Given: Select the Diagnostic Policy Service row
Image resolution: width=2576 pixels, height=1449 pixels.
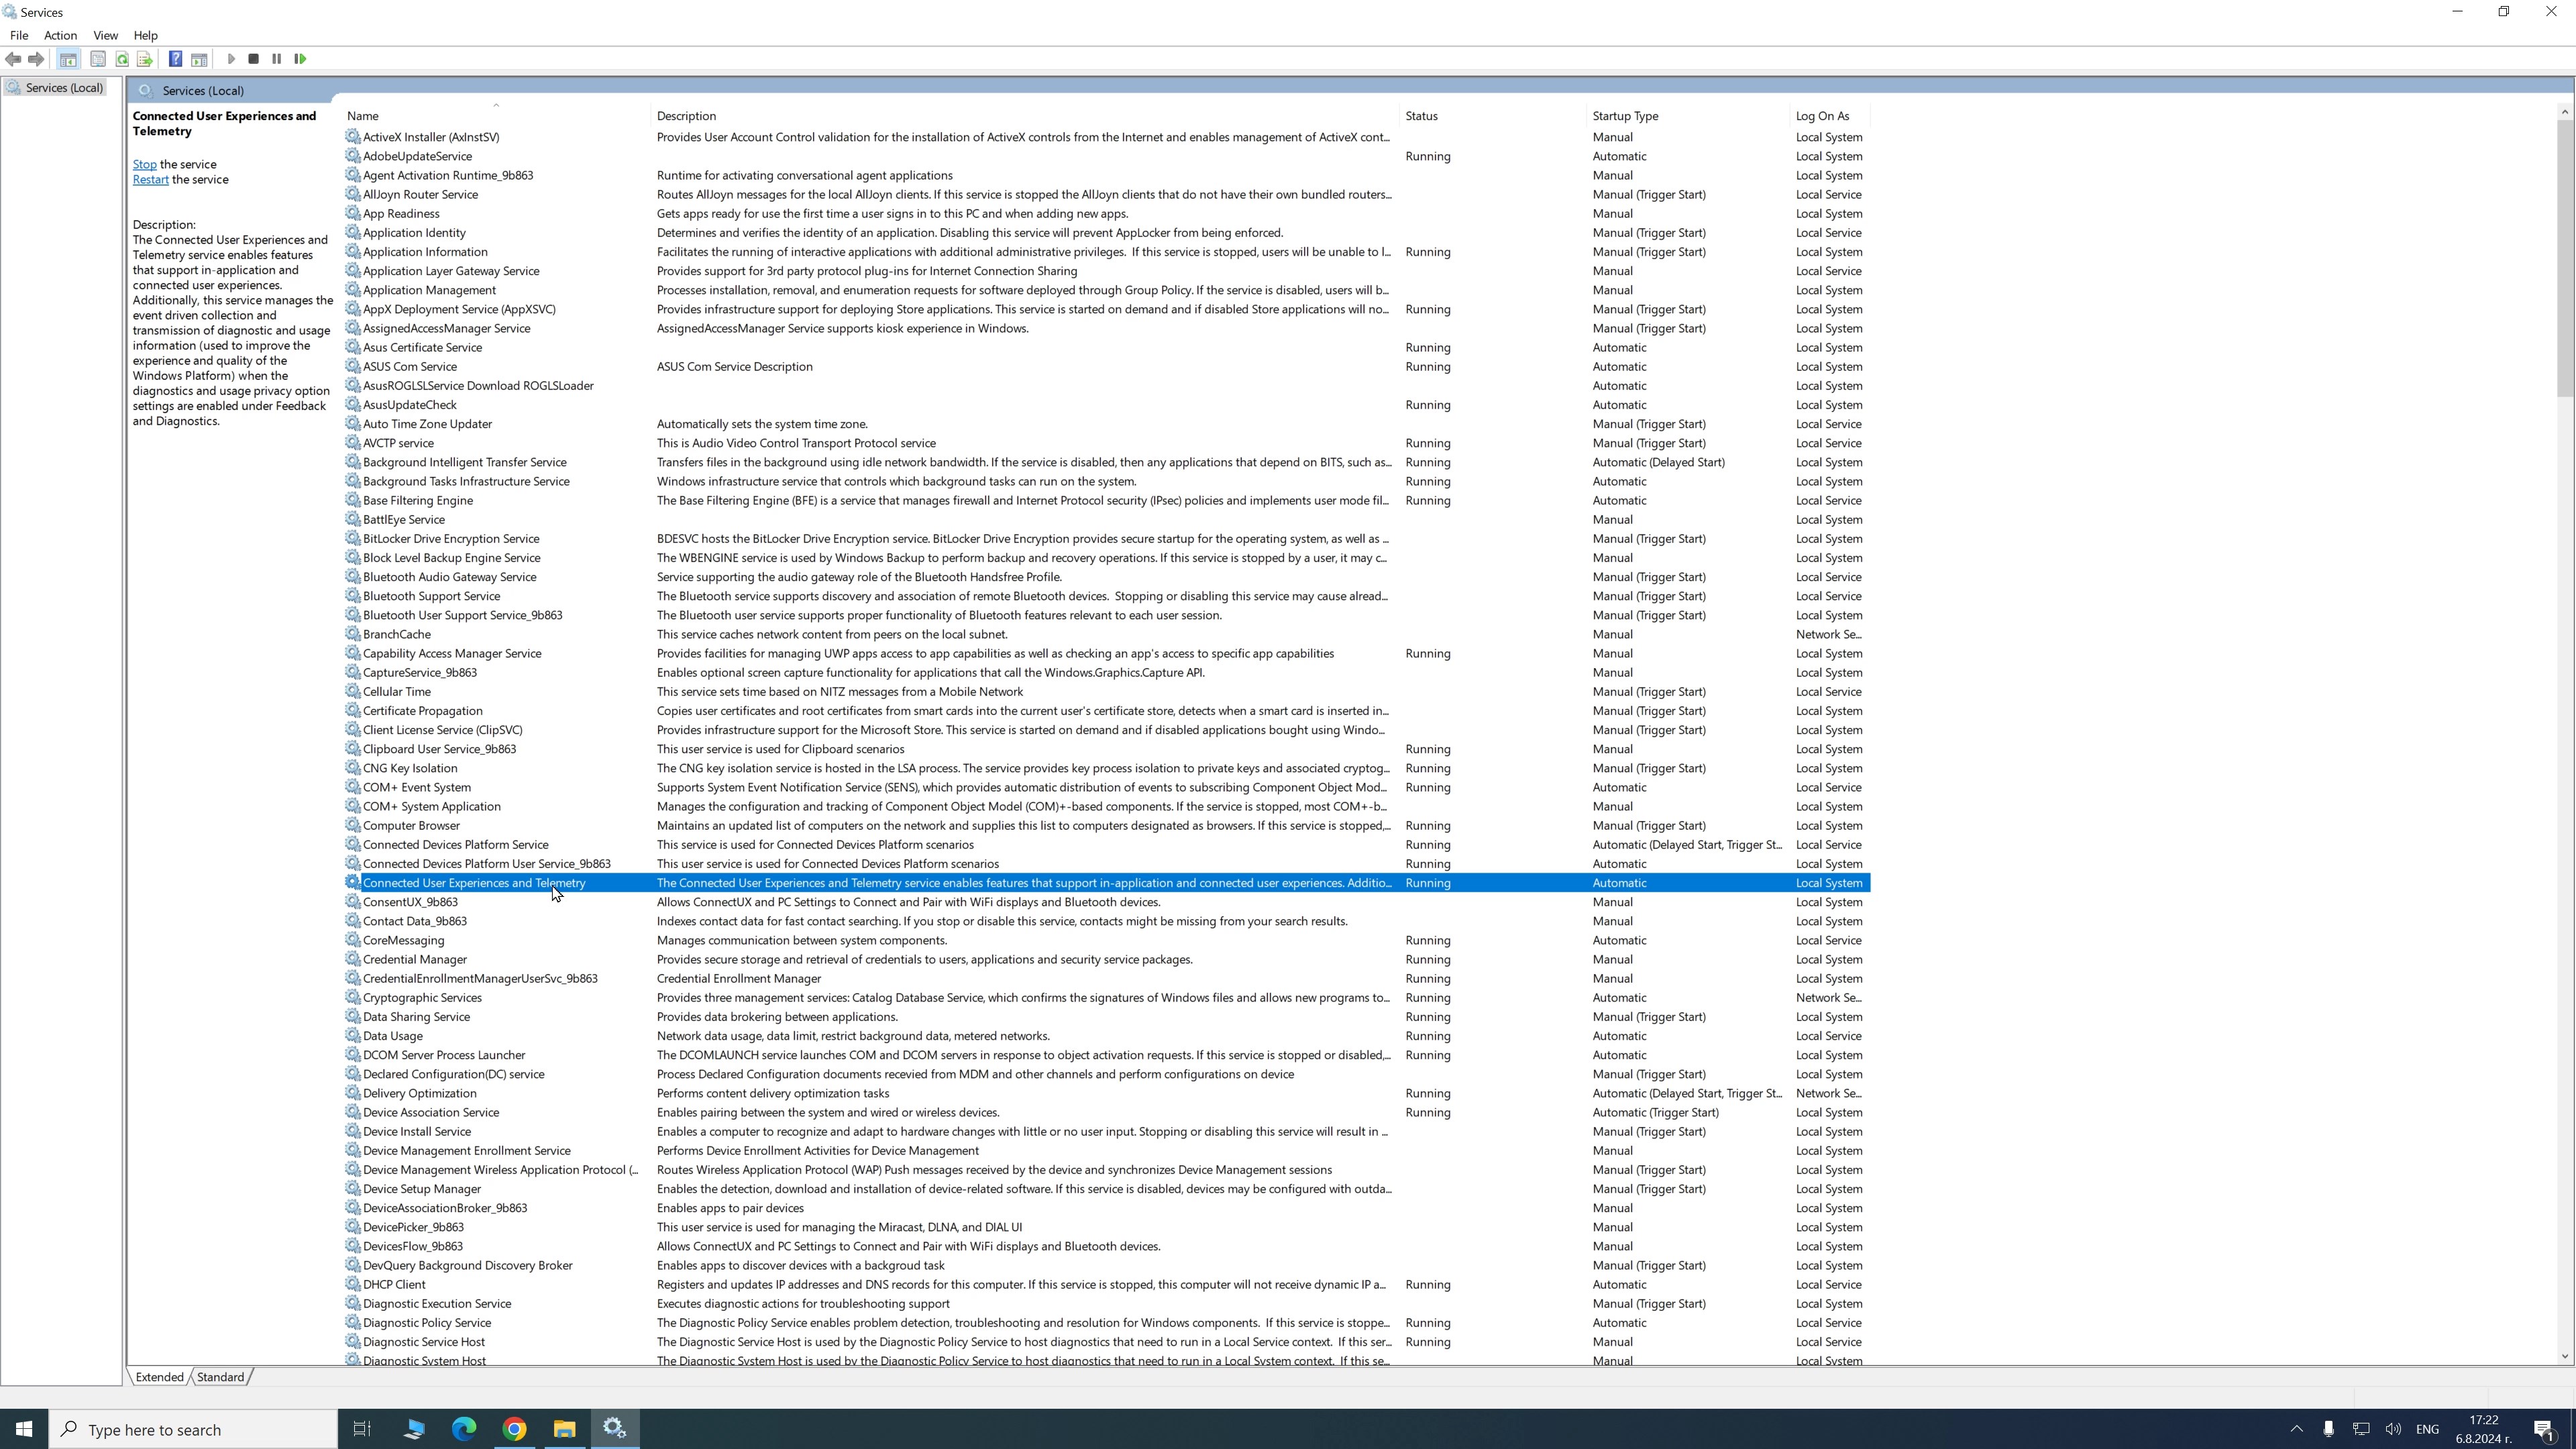Looking at the screenshot, I should tap(1106, 1323).
